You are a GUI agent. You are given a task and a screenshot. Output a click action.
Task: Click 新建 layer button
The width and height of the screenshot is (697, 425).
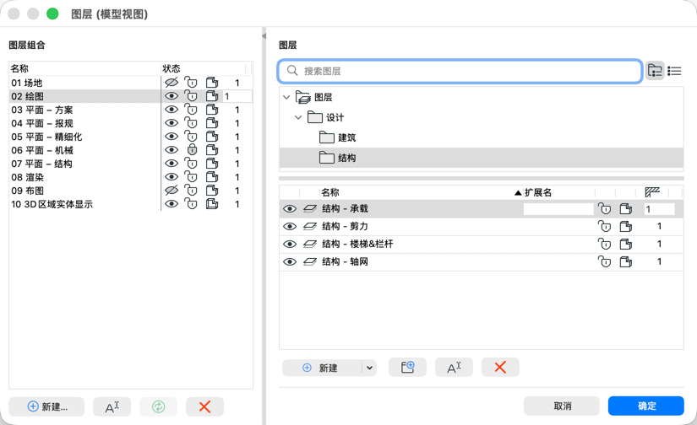(322, 368)
